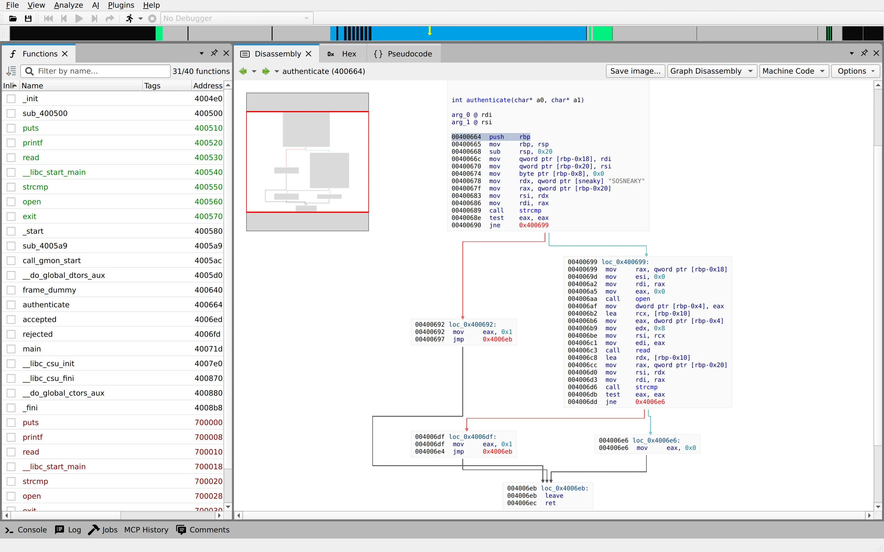This screenshot has width=884, height=552.
Task: Open the Comments panel
Action: (x=203, y=530)
